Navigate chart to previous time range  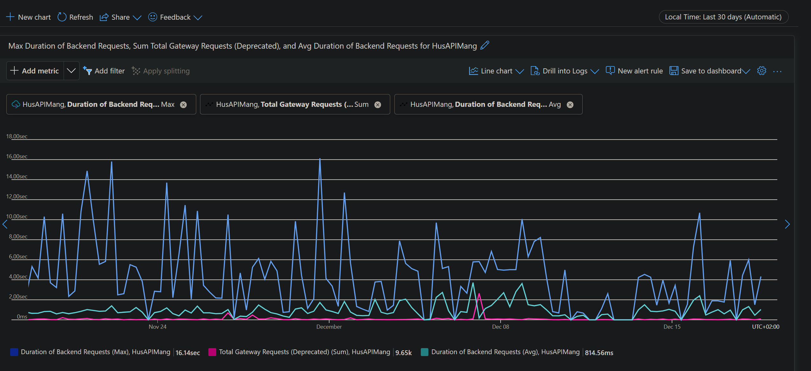click(5, 224)
